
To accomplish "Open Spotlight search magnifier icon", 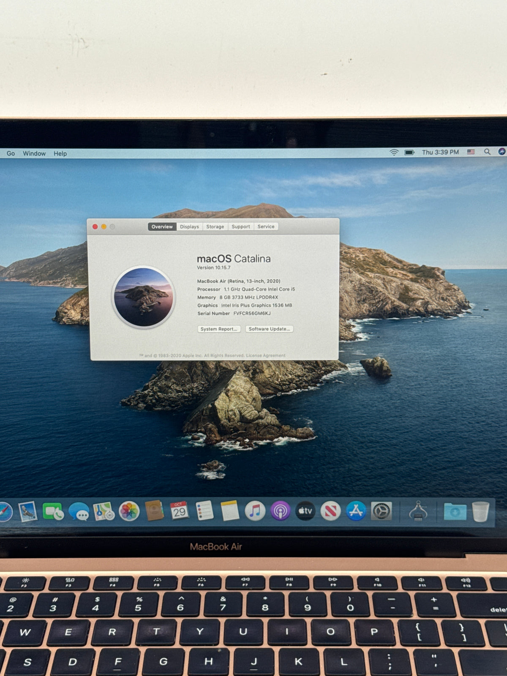I will (487, 152).
